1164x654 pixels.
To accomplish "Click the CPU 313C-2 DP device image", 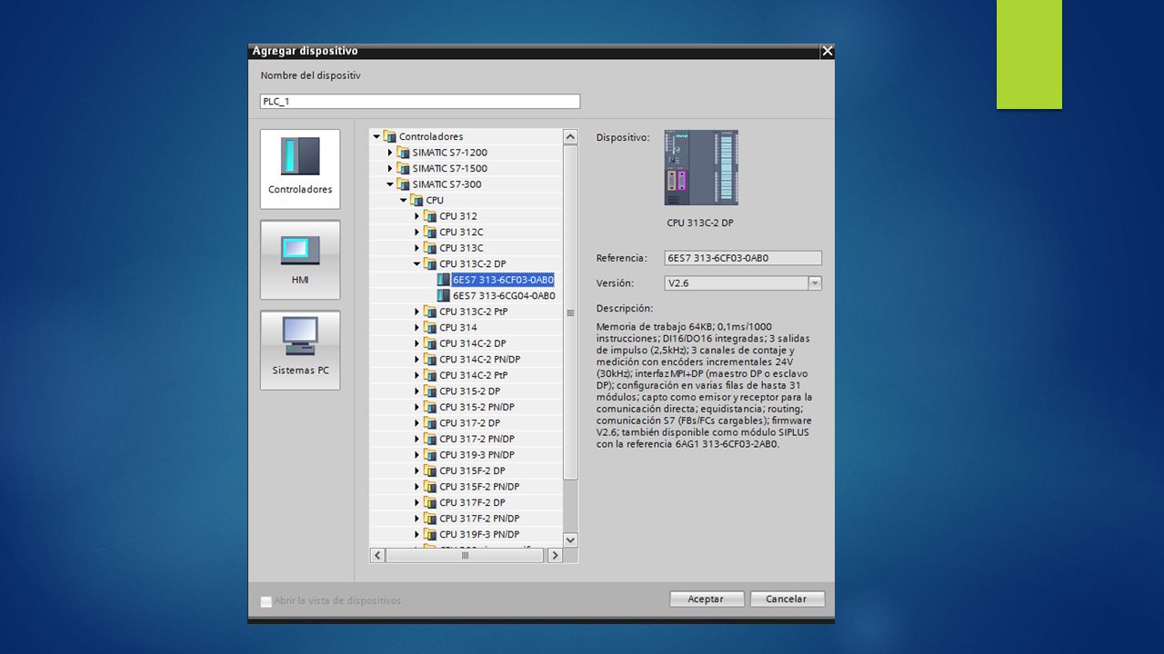I will pos(701,167).
